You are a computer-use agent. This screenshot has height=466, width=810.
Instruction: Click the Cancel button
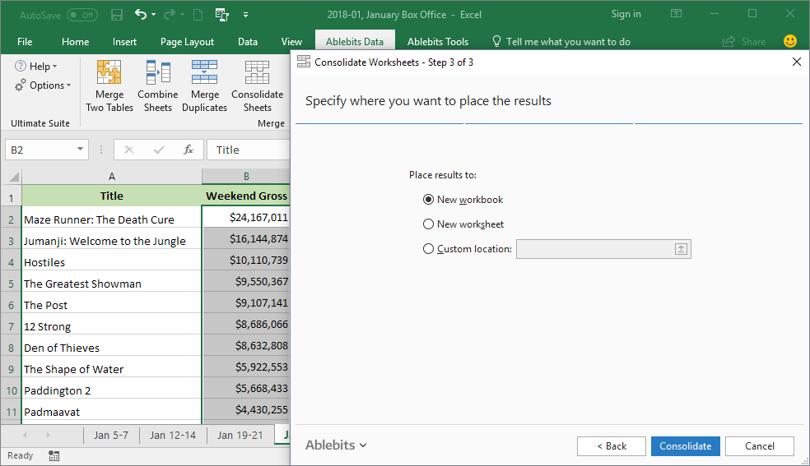[x=759, y=446]
